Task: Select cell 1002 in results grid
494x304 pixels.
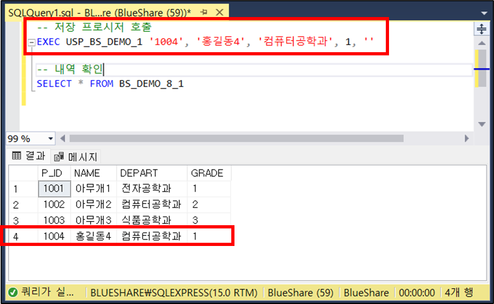Action: (x=54, y=205)
